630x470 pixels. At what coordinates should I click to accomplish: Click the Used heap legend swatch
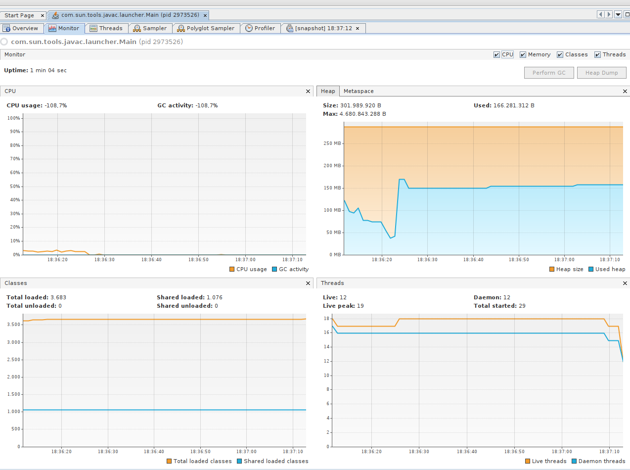click(x=591, y=269)
